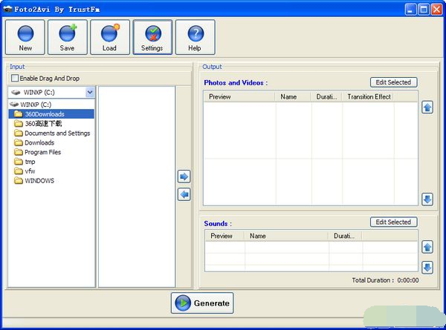Select the Program Files folder
The width and height of the screenshot is (446, 330).
coord(43,152)
